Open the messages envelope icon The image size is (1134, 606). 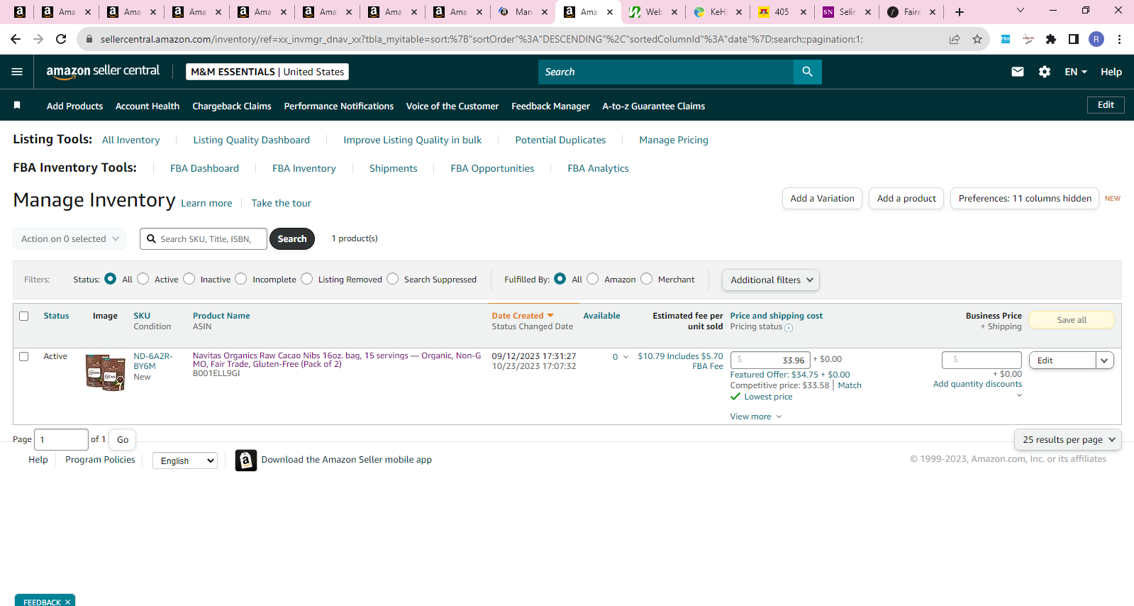1017,72
